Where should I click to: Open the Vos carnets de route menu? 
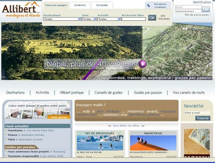(x=189, y=92)
